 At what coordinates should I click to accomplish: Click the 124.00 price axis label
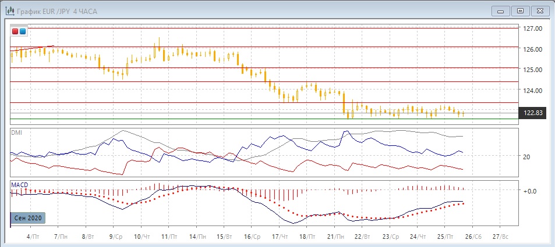pyautogui.click(x=533, y=91)
